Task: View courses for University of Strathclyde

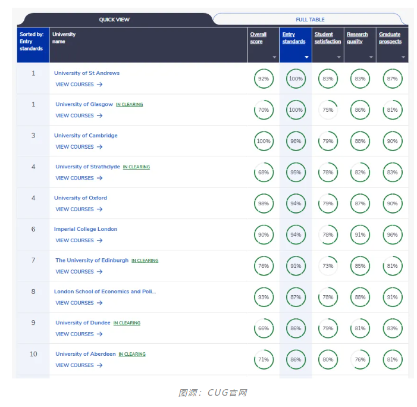Action: [79, 178]
